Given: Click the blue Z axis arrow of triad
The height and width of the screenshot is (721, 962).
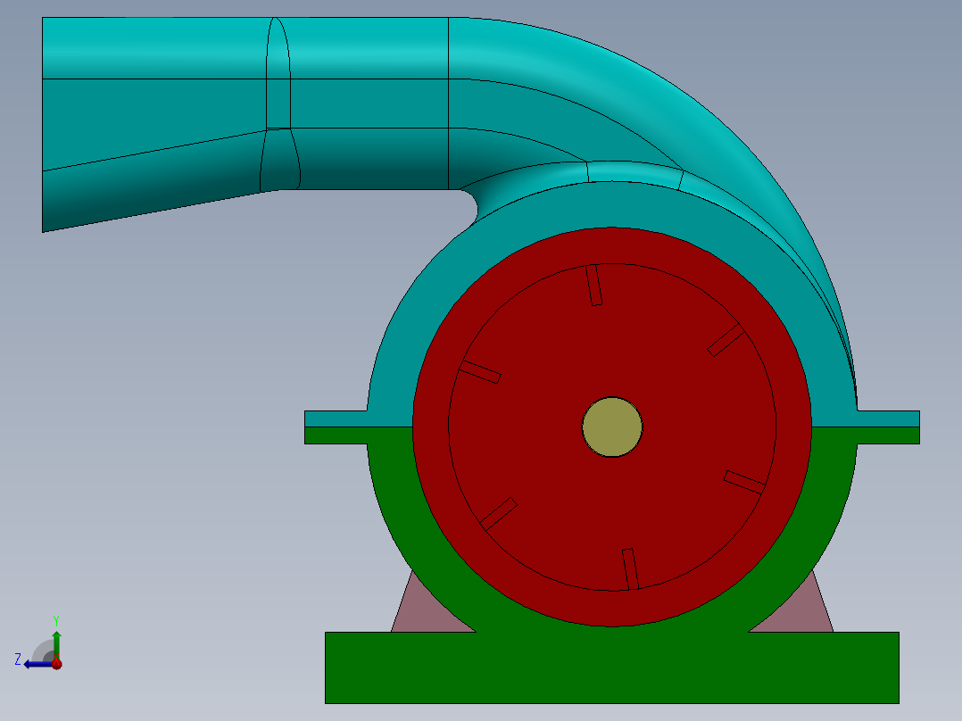Looking at the screenshot, I should 37,664.
